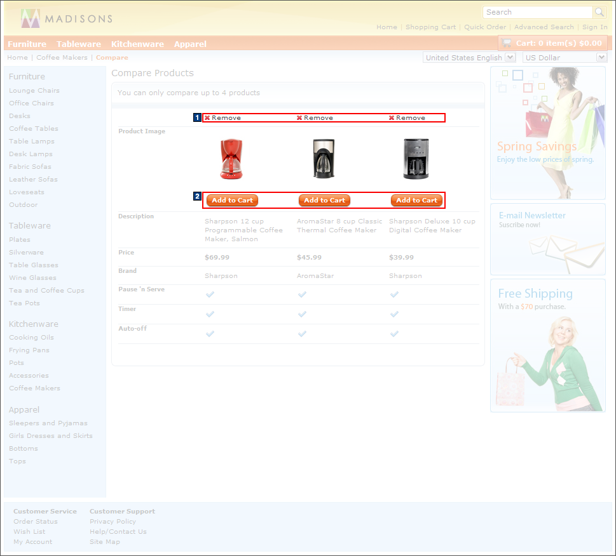The width and height of the screenshot is (616, 556).
Task: Click the Sign In link
Action: (x=594, y=27)
